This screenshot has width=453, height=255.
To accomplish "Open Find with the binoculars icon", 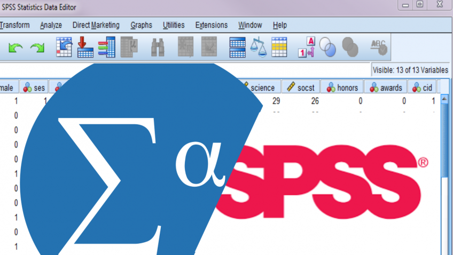I will tap(158, 47).
